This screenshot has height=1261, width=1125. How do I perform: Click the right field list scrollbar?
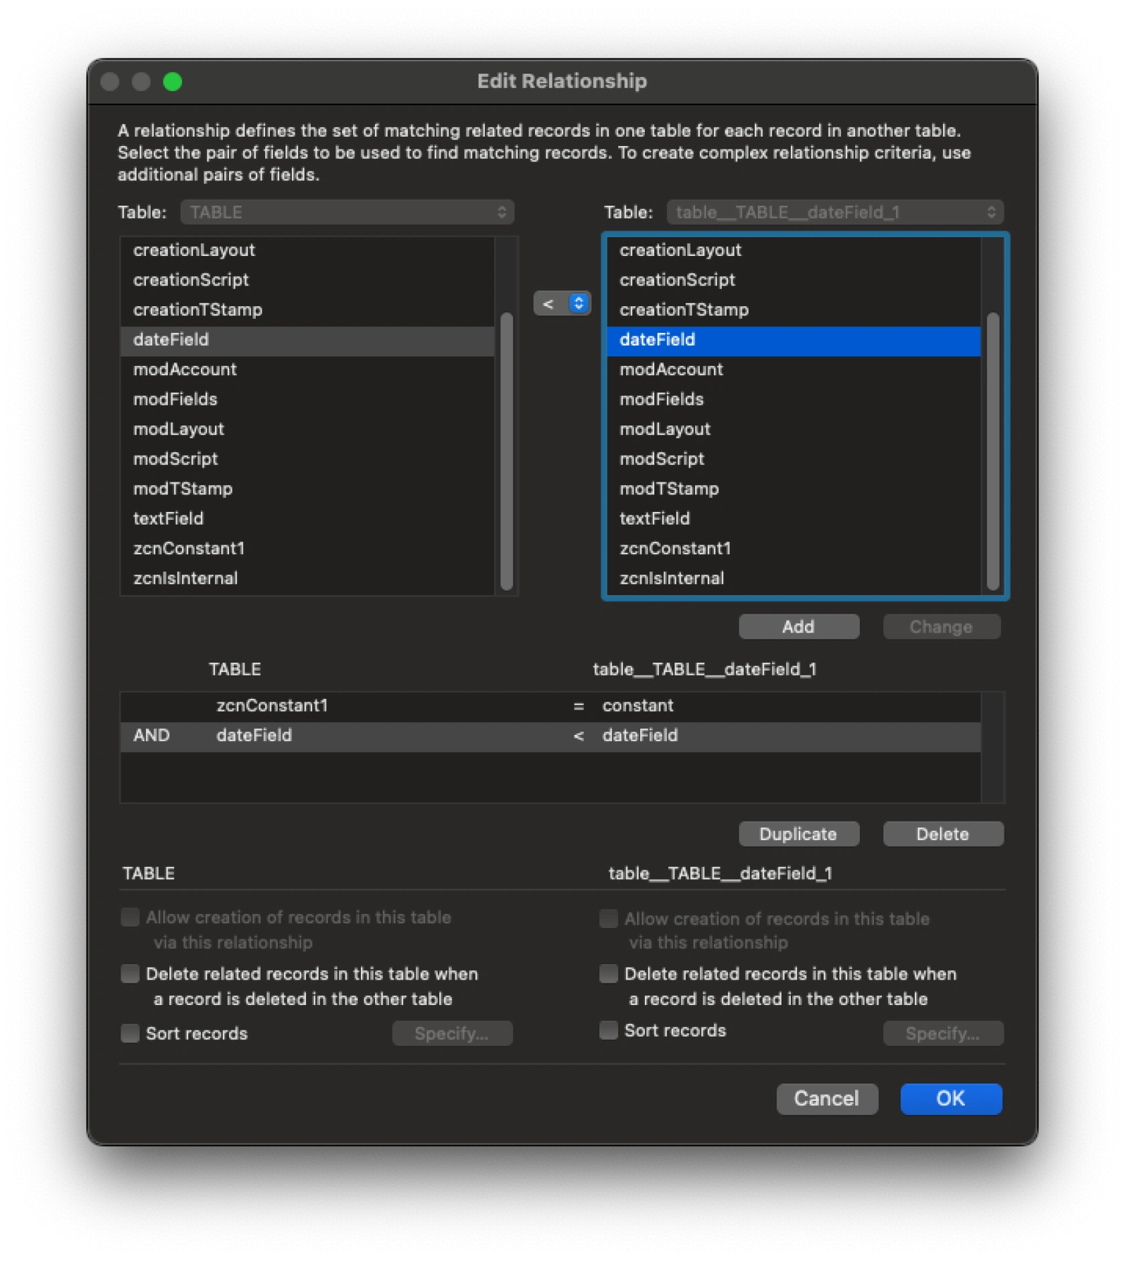coord(992,450)
